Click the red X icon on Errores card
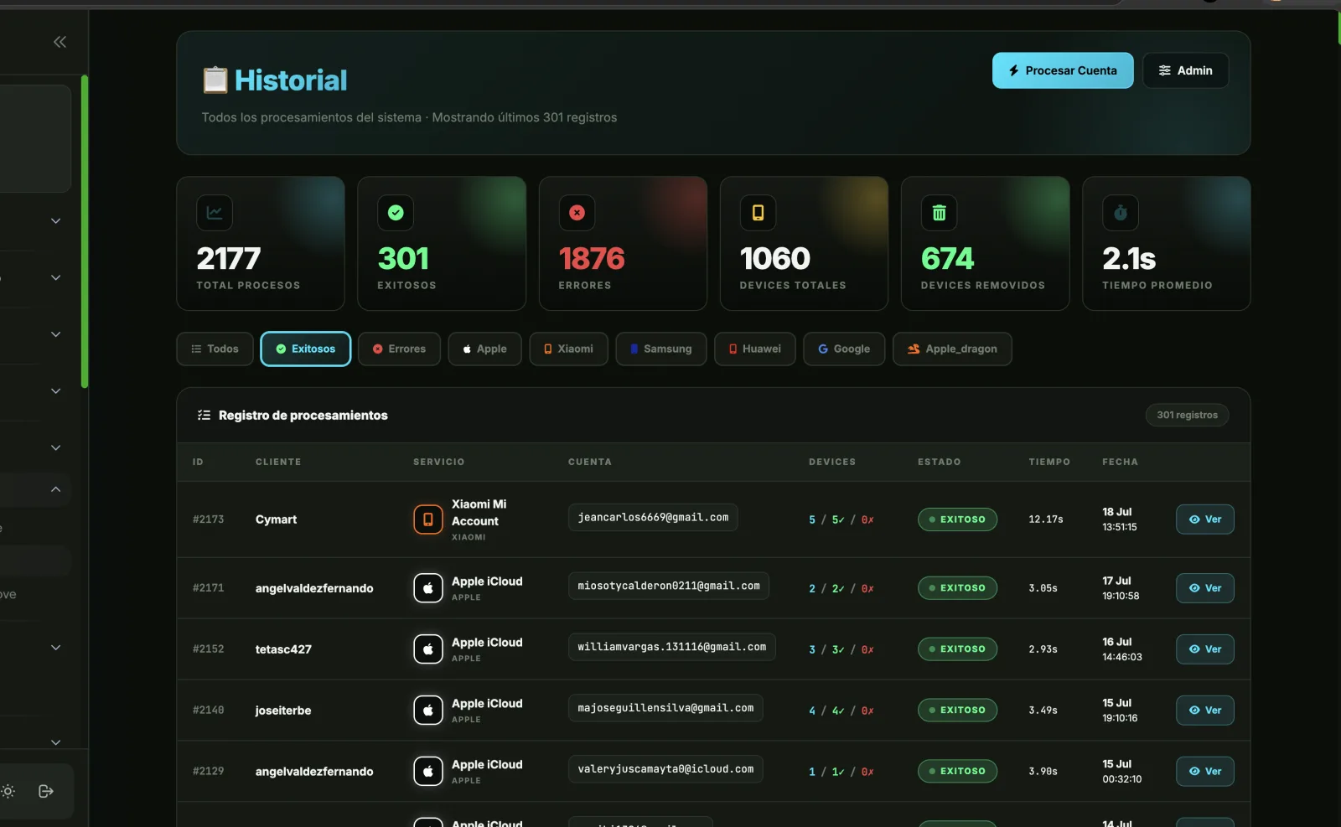Viewport: 1341px width, 827px height. [x=577, y=213]
